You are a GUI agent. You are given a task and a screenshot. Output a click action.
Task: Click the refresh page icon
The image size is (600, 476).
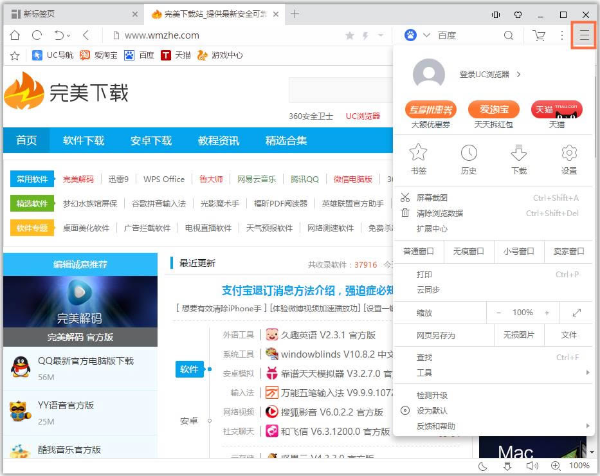(37, 35)
